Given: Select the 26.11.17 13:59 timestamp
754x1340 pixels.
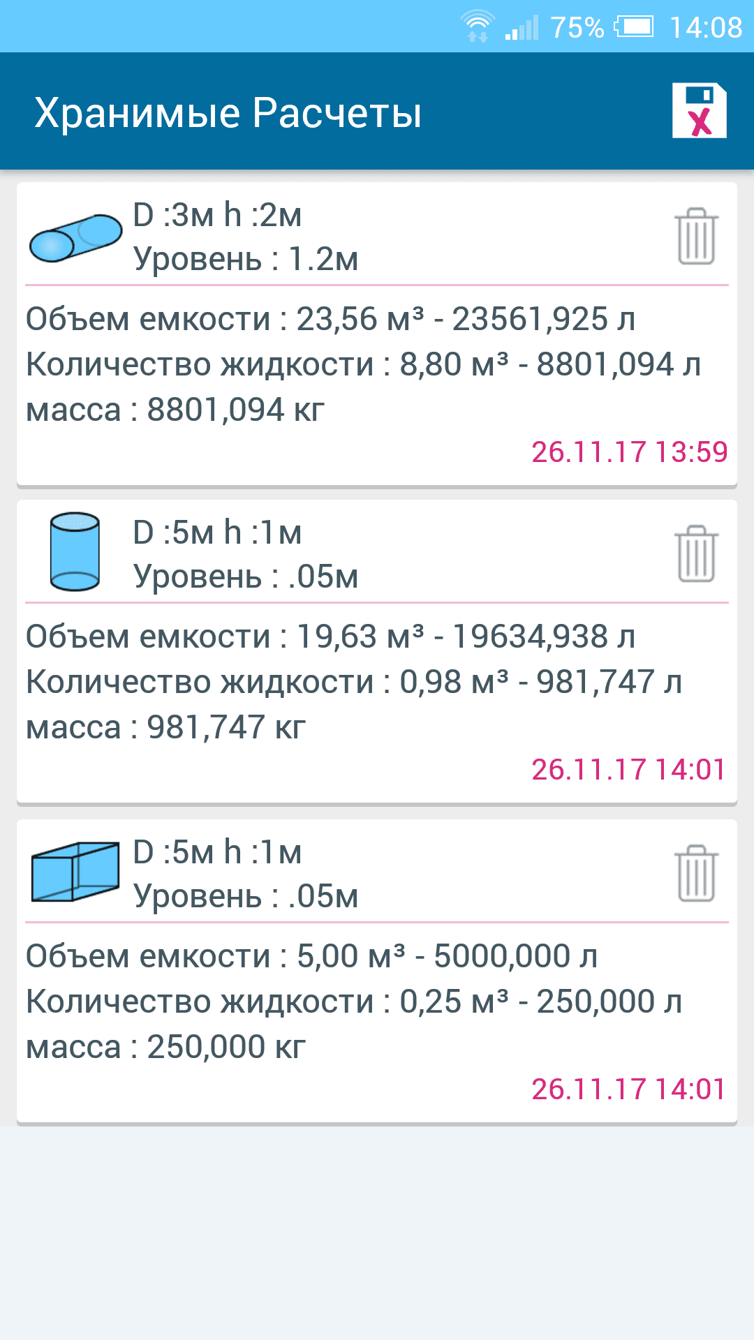Looking at the screenshot, I should click(629, 452).
